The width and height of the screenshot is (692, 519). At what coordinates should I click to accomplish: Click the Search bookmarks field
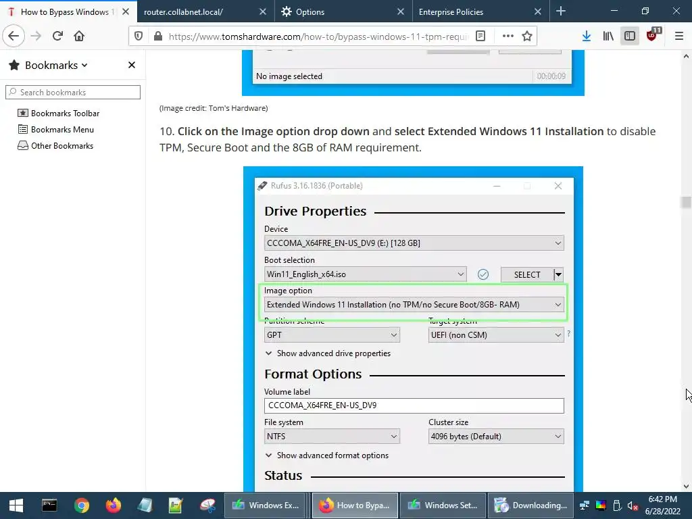click(73, 92)
